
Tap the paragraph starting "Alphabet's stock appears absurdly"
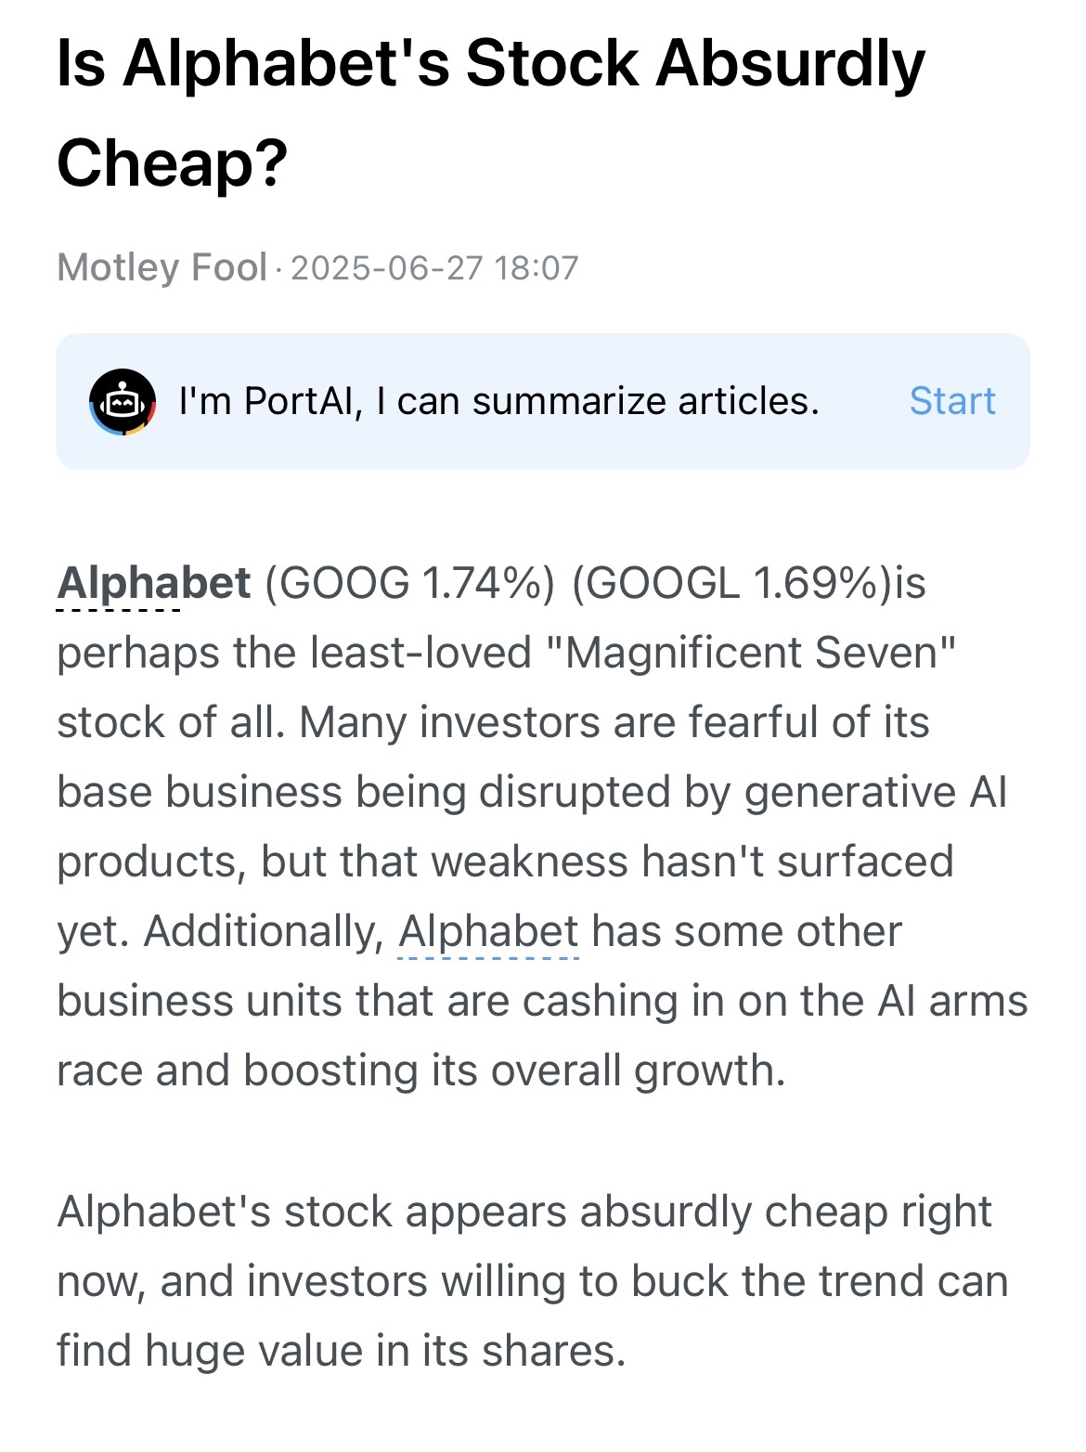[x=533, y=1281]
